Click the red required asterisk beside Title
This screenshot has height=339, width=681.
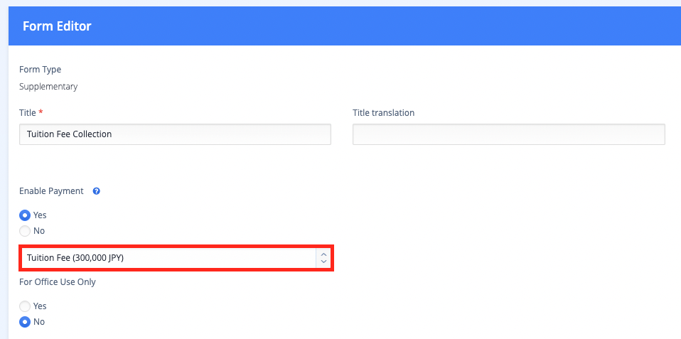[41, 112]
